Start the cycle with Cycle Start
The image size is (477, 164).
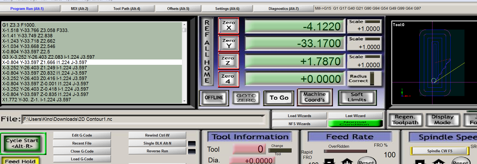tap(23, 143)
